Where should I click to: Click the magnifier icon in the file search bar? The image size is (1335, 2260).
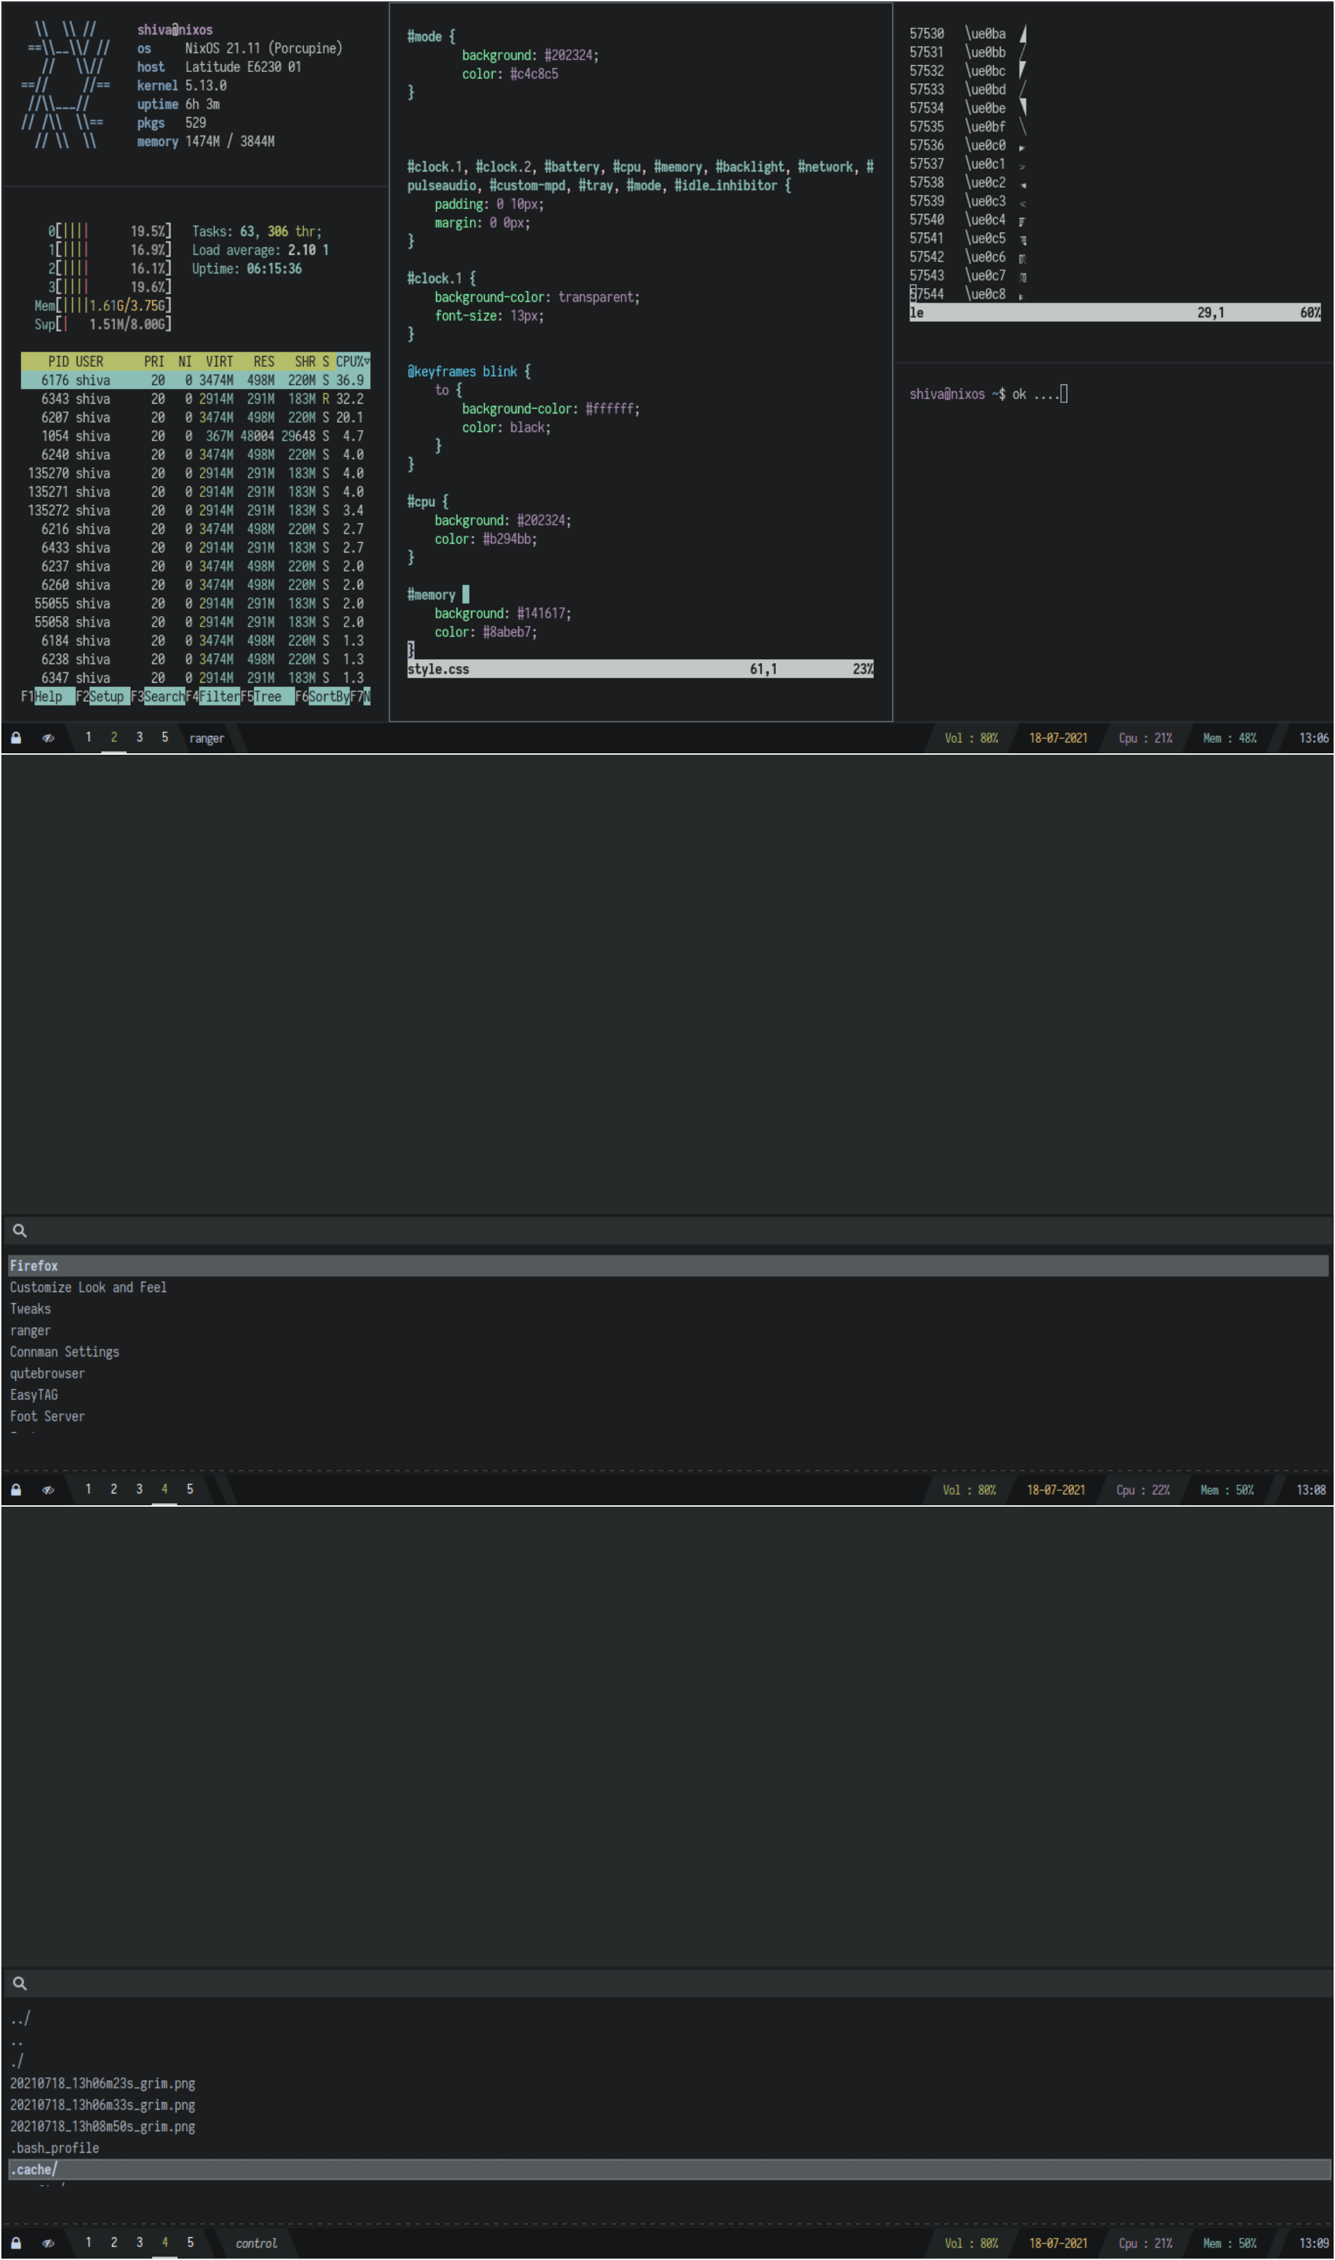pyautogui.click(x=20, y=1983)
